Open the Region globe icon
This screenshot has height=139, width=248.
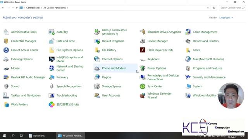[x=97, y=77]
